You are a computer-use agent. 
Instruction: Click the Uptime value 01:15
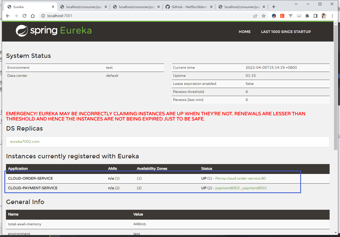(x=251, y=76)
